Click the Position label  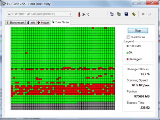131,92
